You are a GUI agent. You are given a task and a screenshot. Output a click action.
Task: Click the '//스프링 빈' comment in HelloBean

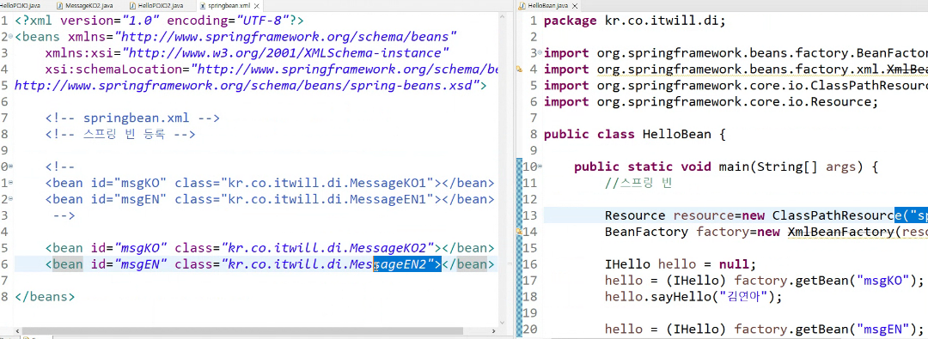[639, 184]
